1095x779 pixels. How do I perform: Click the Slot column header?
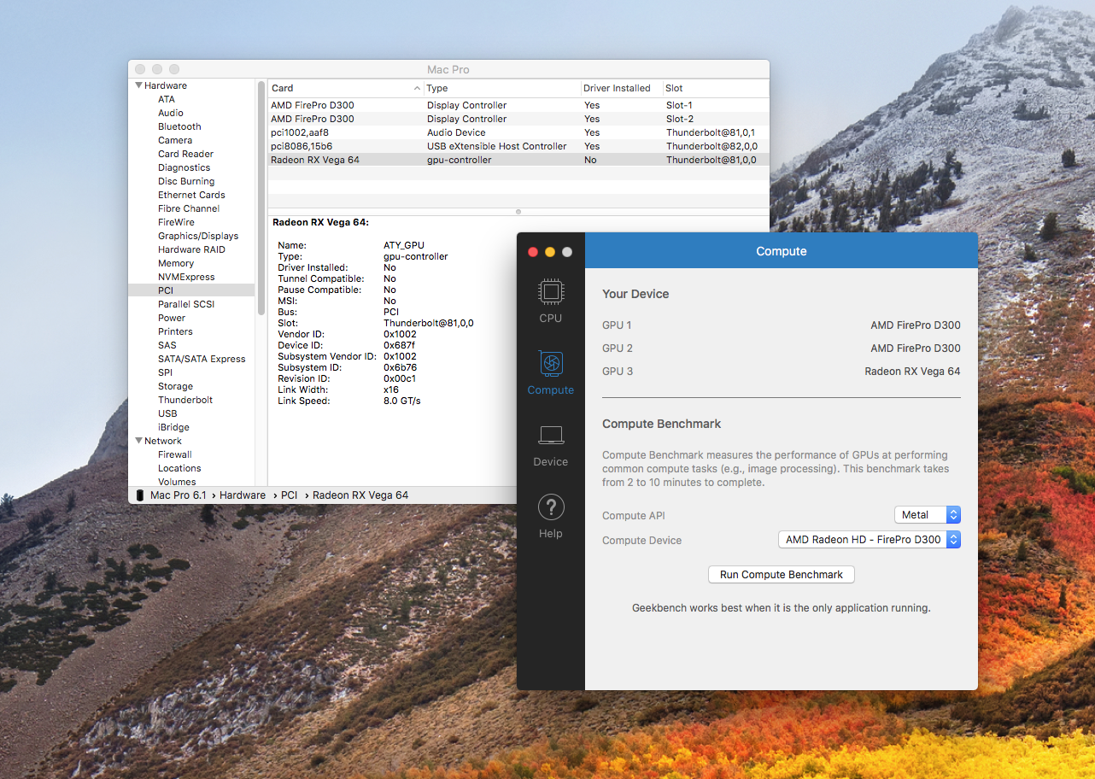pyautogui.click(x=716, y=88)
